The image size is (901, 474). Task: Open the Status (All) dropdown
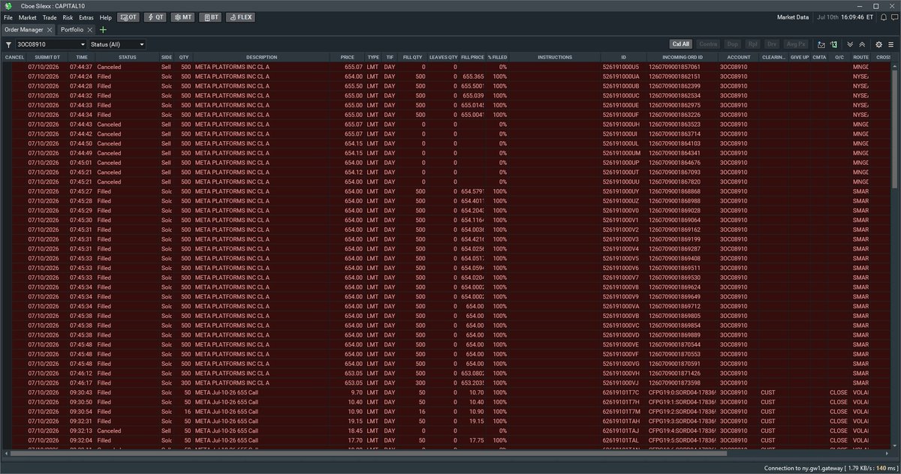117,45
